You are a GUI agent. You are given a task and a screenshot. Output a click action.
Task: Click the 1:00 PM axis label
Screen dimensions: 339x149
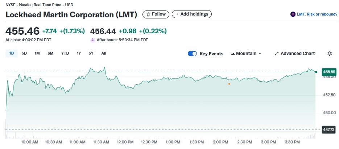click(x=172, y=142)
